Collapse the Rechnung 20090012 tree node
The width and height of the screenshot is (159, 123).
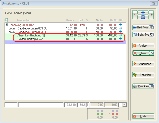coord(7,25)
